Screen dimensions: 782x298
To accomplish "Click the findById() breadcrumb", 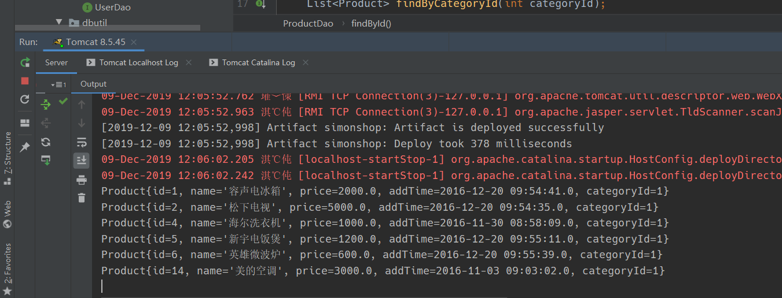I will [371, 24].
